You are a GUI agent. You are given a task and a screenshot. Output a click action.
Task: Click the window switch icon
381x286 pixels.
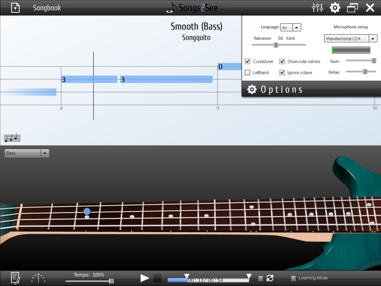pyautogui.click(x=352, y=8)
